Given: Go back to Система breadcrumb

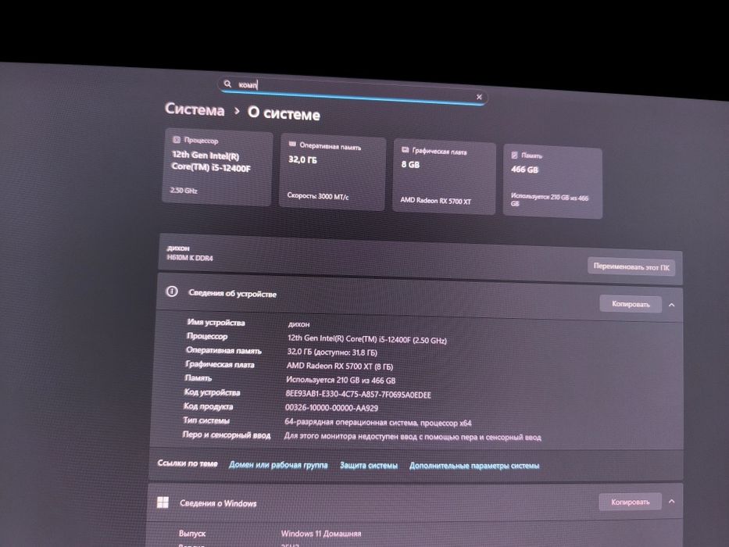Looking at the screenshot, I should 195,109.
